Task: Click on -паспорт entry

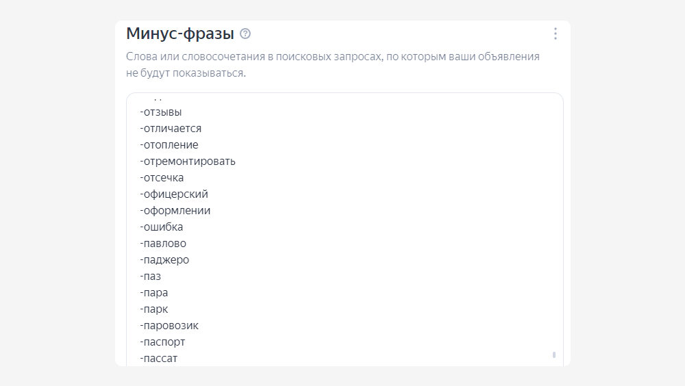Action: 162,342
